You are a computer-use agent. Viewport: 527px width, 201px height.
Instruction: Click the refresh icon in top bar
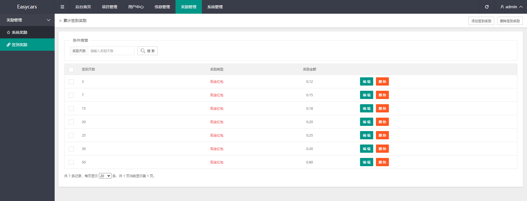pos(487,7)
